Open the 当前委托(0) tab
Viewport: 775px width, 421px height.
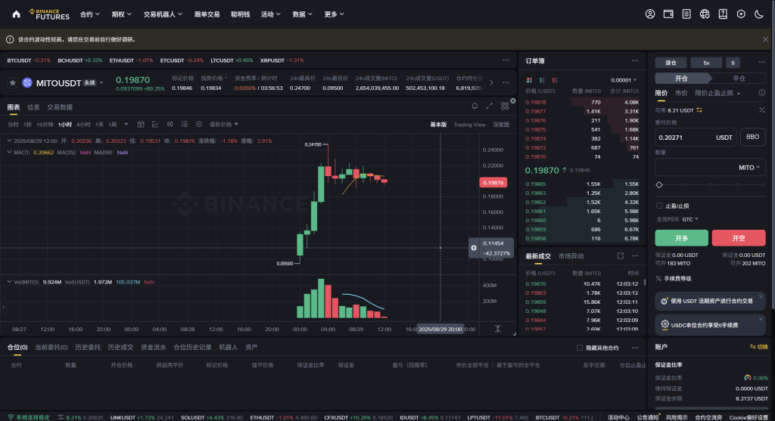tap(51, 348)
